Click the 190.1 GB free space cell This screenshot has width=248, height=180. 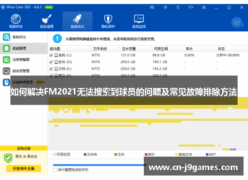[x=160, y=62]
